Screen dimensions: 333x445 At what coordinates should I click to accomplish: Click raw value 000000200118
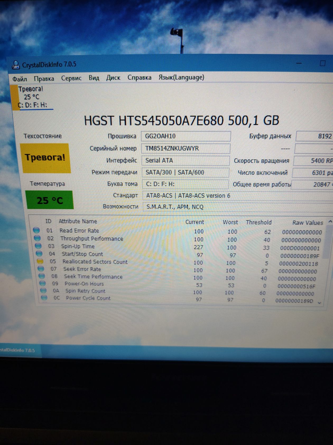(299, 264)
